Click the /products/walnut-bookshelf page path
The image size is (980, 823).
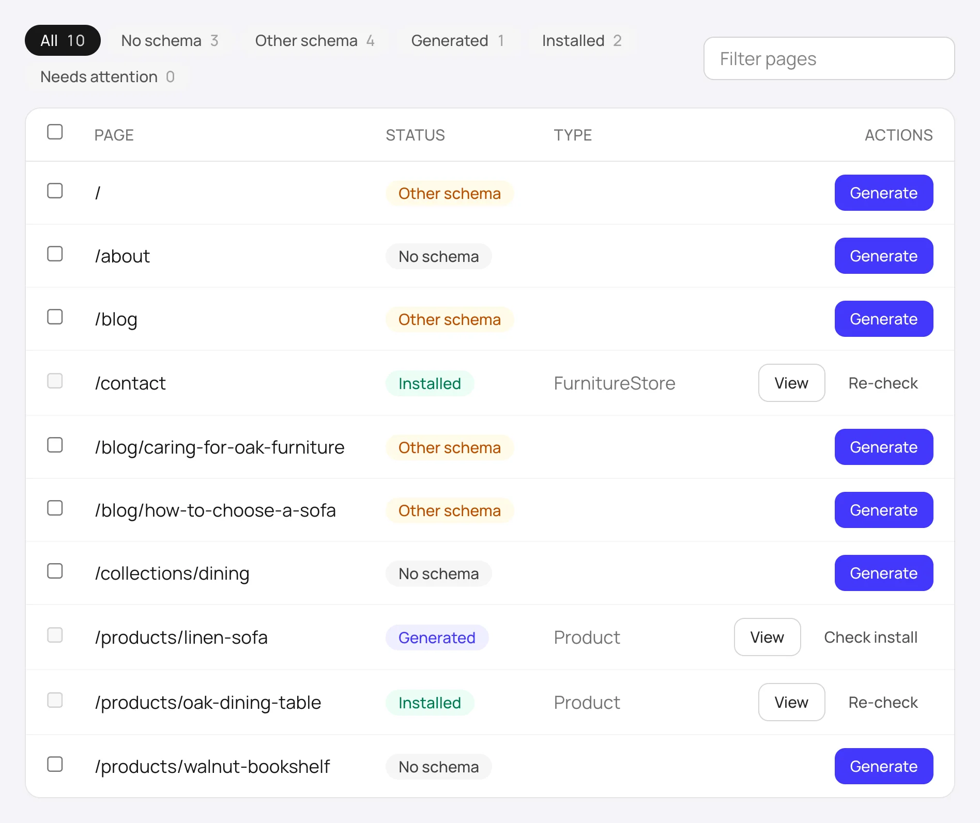[212, 766]
